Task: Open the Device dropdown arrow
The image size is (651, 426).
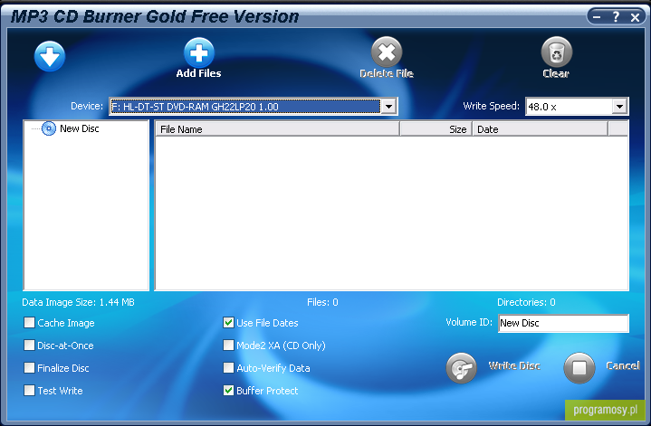Action: point(388,107)
